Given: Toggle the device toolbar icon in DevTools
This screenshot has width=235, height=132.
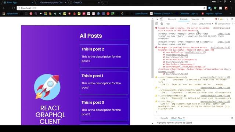Looking at the screenshot, I should click(x=162, y=19).
